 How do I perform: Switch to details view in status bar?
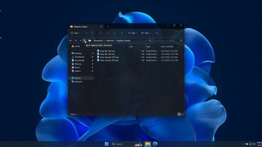tap(179, 114)
